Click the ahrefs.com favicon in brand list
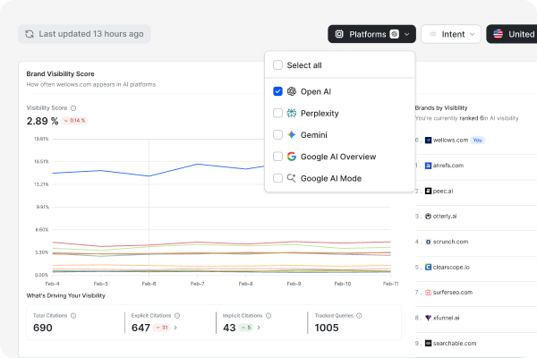The width and height of the screenshot is (537, 358). pos(429,166)
